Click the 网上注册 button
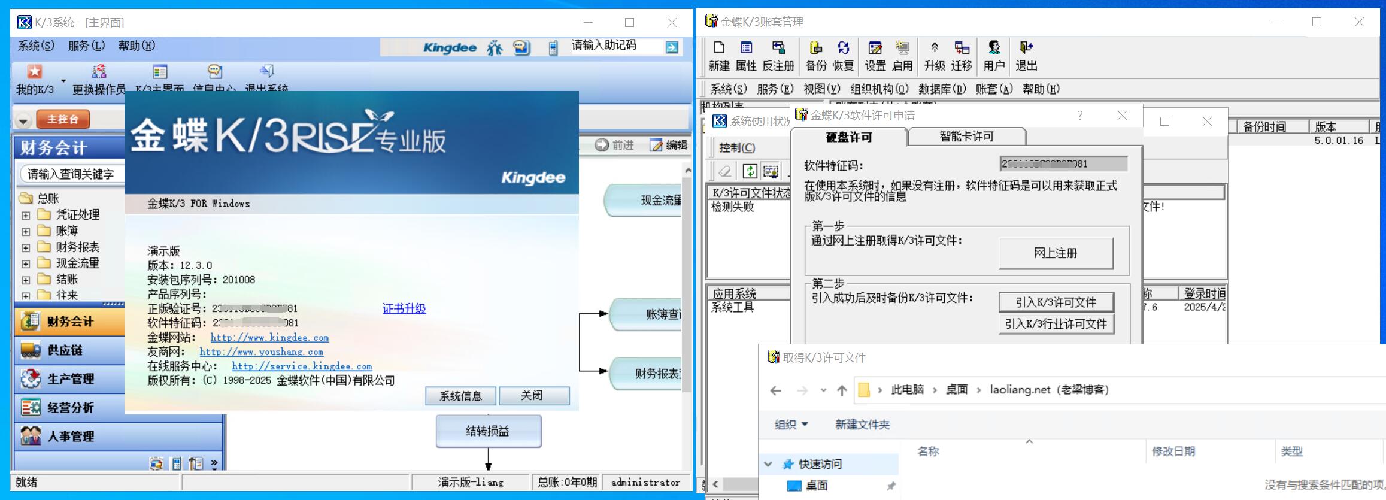The image size is (1386, 500). point(1056,253)
